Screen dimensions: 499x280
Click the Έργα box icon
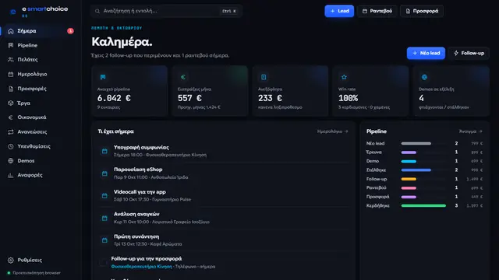10,103
